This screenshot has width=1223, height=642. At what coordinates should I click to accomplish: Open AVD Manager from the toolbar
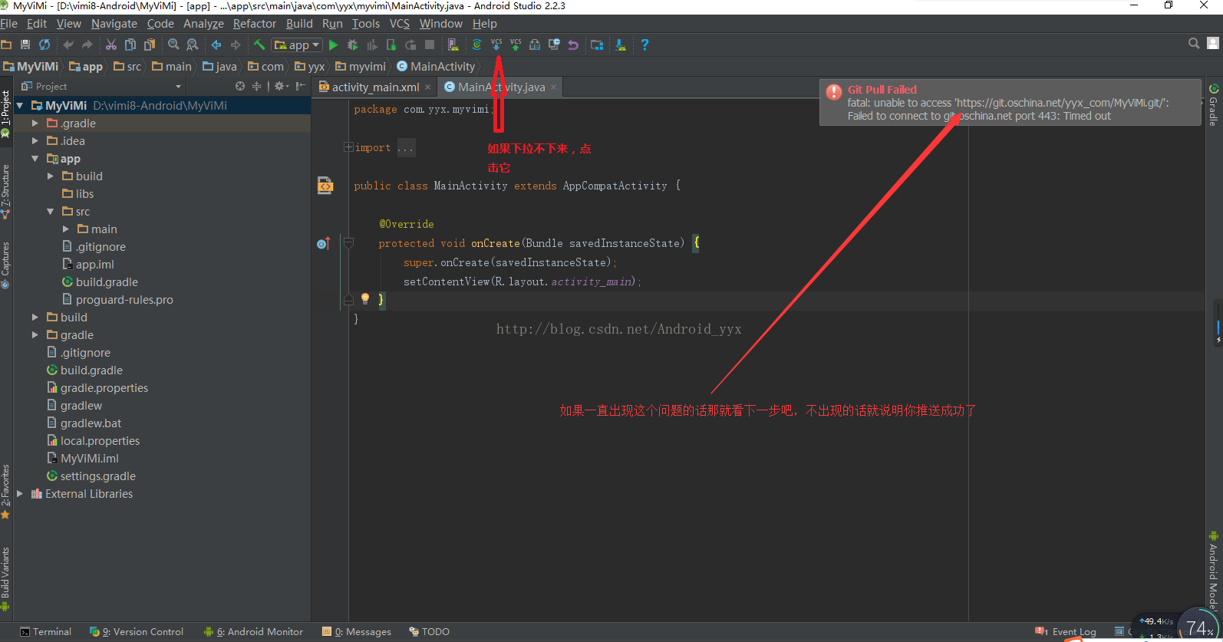[453, 44]
